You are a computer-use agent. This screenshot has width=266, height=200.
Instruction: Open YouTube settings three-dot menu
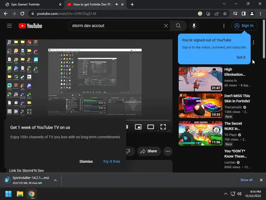[224, 26]
